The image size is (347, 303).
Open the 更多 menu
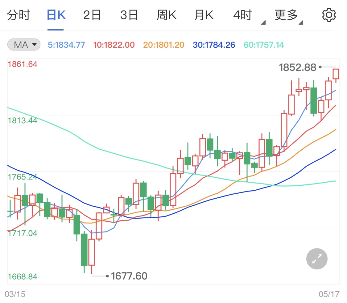(286, 14)
